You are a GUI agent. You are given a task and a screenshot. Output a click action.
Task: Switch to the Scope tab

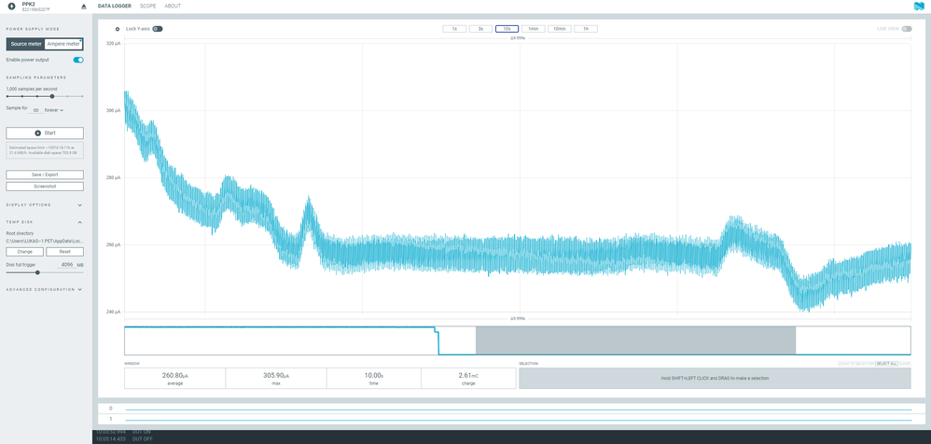(x=147, y=6)
